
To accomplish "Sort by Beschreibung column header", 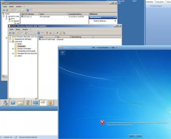I will (x=82, y=37).
